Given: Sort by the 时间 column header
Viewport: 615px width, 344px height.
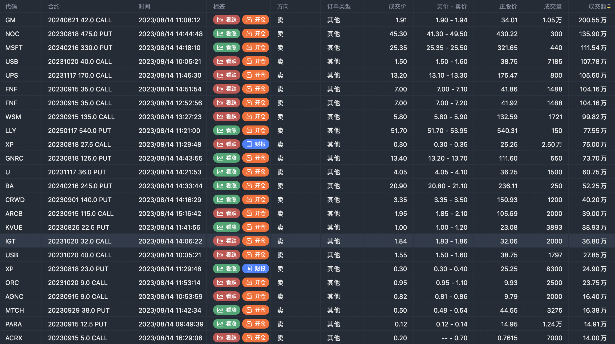Looking at the screenshot, I should (x=144, y=7).
